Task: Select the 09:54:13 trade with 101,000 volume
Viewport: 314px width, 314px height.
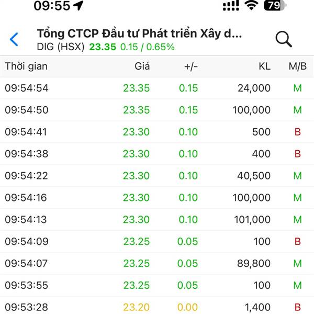Action: click(157, 219)
